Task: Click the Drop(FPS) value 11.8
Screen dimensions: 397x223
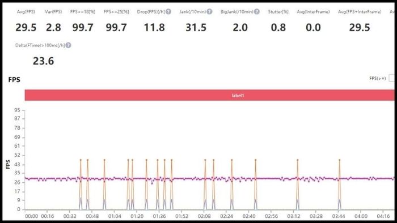Action: [x=154, y=28]
